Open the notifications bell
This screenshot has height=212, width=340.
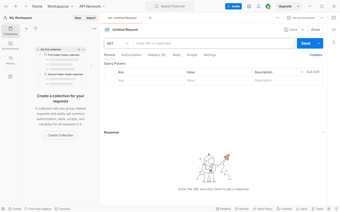tap(259, 6)
